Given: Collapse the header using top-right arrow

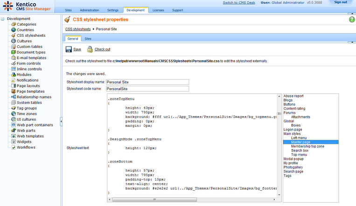Looking at the screenshot, I should (x=352, y=14).
